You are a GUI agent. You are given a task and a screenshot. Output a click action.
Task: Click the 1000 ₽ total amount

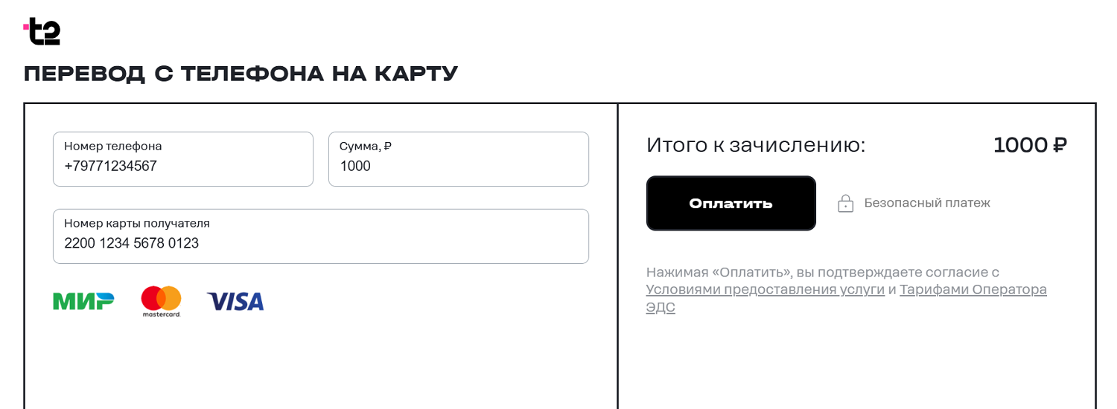1030,145
